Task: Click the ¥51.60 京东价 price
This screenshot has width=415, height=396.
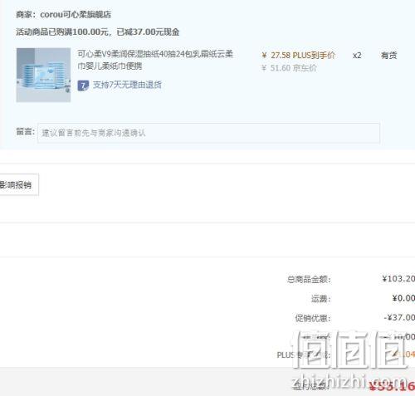Action: tap(289, 68)
